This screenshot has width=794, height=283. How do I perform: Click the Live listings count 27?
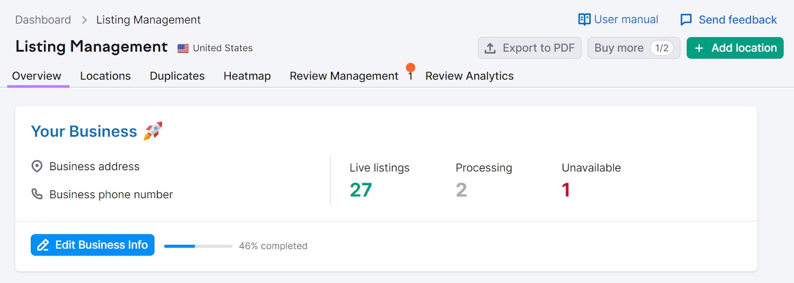click(361, 190)
